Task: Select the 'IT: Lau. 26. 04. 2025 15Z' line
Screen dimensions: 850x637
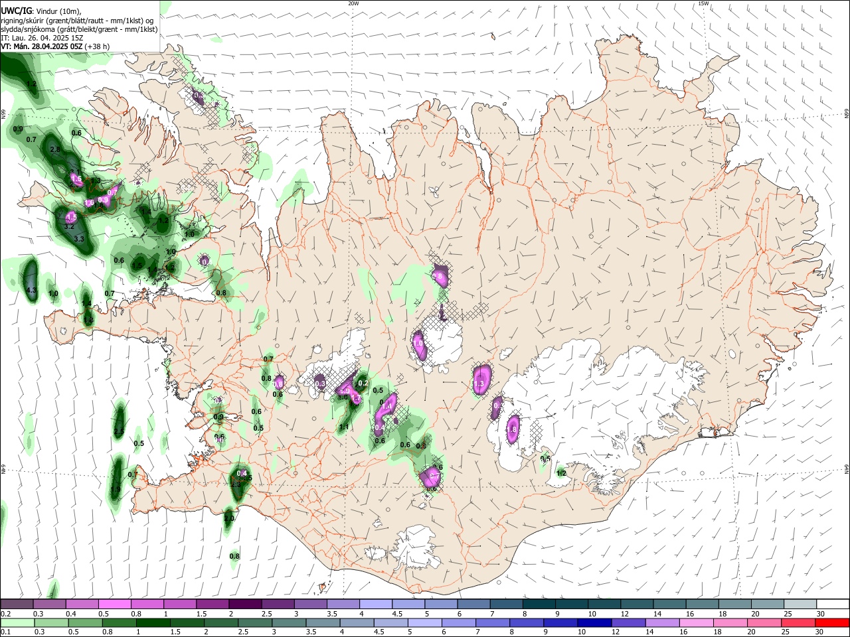Action: [42, 38]
